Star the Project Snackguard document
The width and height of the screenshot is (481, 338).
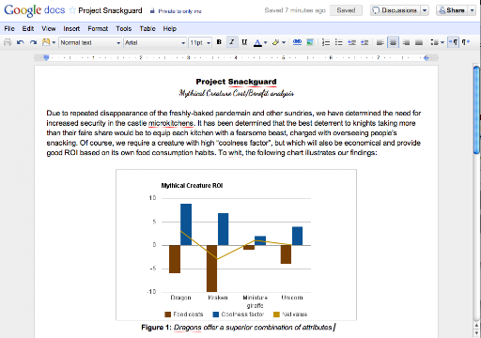[72, 10]
